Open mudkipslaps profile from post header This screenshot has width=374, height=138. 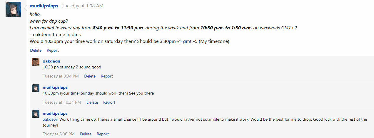point(44,6)
